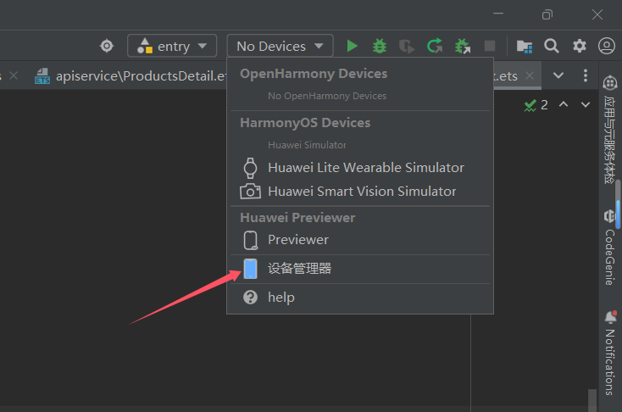
Task: Restore down the DevEco Studio window
Action: [x=547, y=14]
